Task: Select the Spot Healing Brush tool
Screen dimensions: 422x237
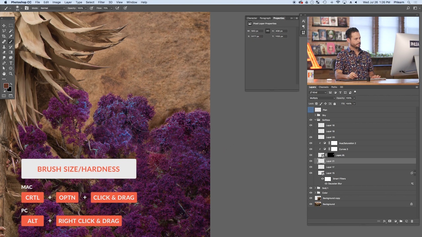Action: [4, 42]
